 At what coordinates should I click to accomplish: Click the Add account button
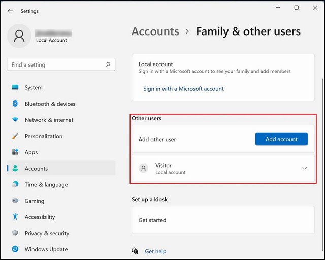point(281,139)
